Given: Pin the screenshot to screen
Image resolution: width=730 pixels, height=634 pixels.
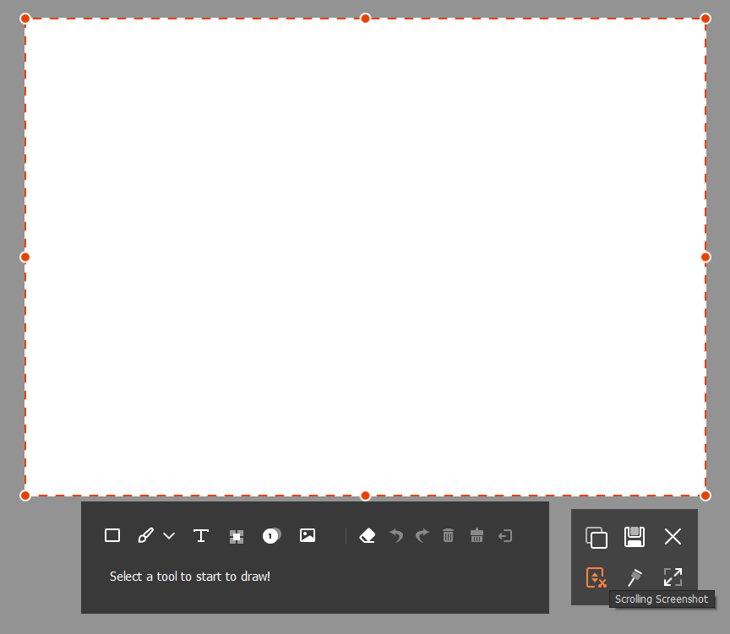Looking at the screenshot, I should (x=635, y=577).
